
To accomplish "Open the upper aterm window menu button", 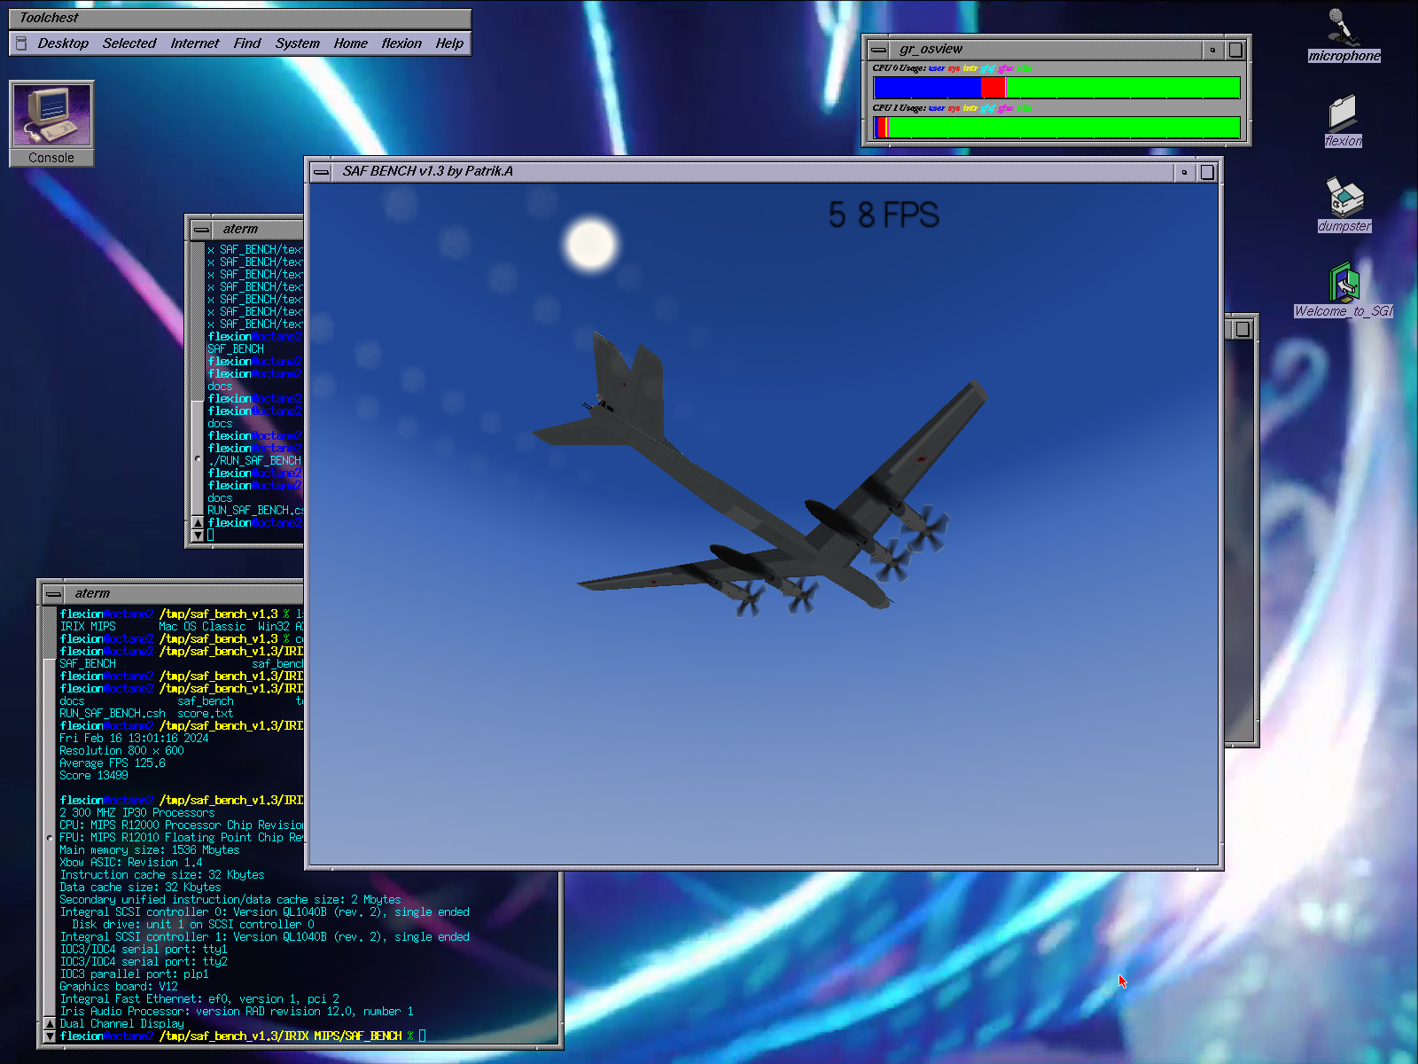I will tap(201, 230).
